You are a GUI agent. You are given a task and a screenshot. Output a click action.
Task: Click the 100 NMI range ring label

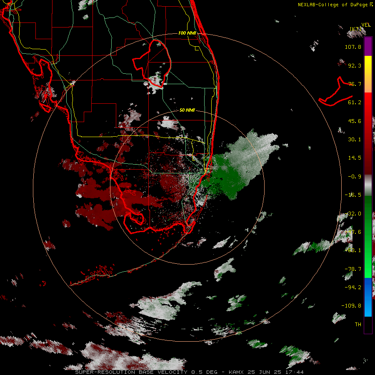[187, 33]
